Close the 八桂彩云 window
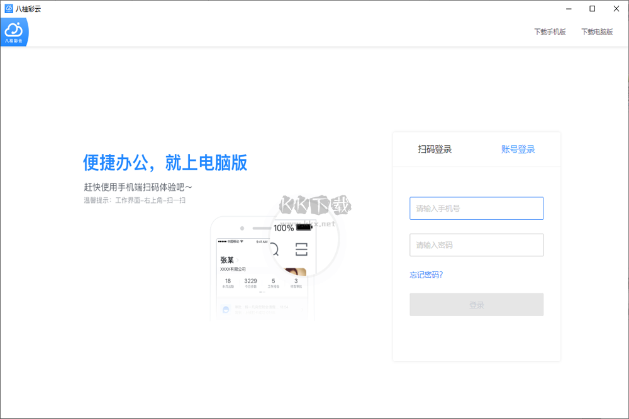 [x=616, y=9]
